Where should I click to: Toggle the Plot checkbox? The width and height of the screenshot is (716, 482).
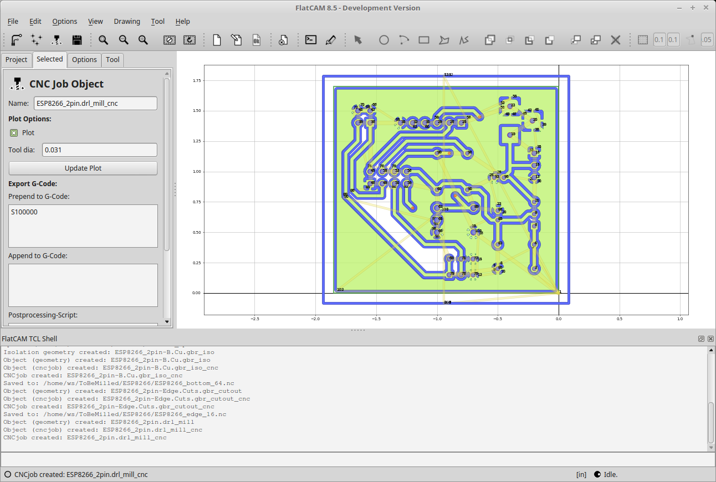14,133
